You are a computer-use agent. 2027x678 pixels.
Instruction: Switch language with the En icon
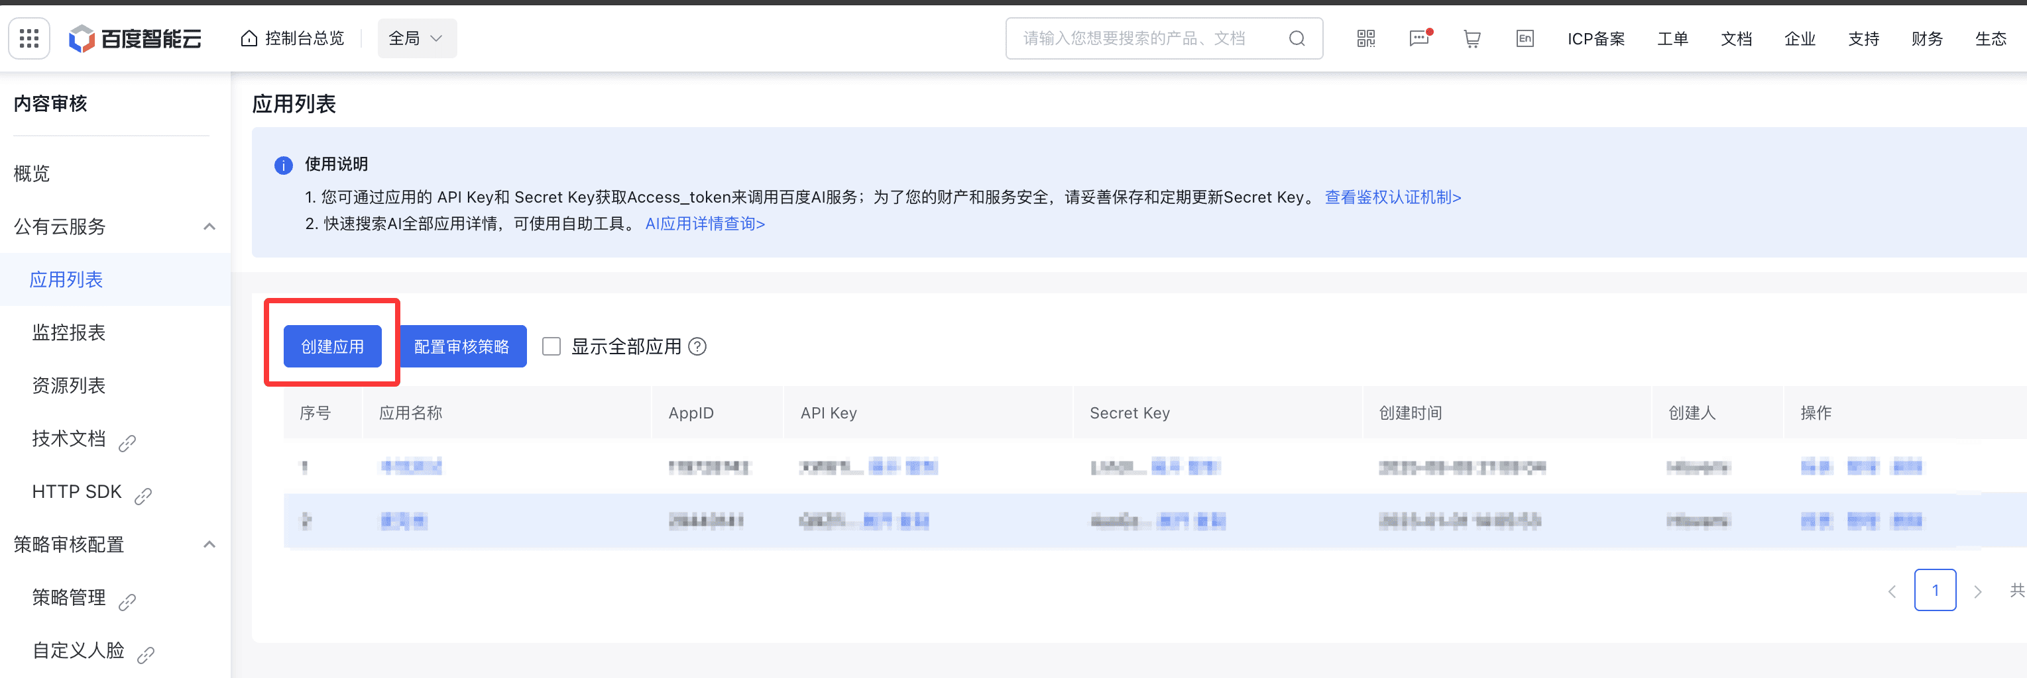point(1524,38)
